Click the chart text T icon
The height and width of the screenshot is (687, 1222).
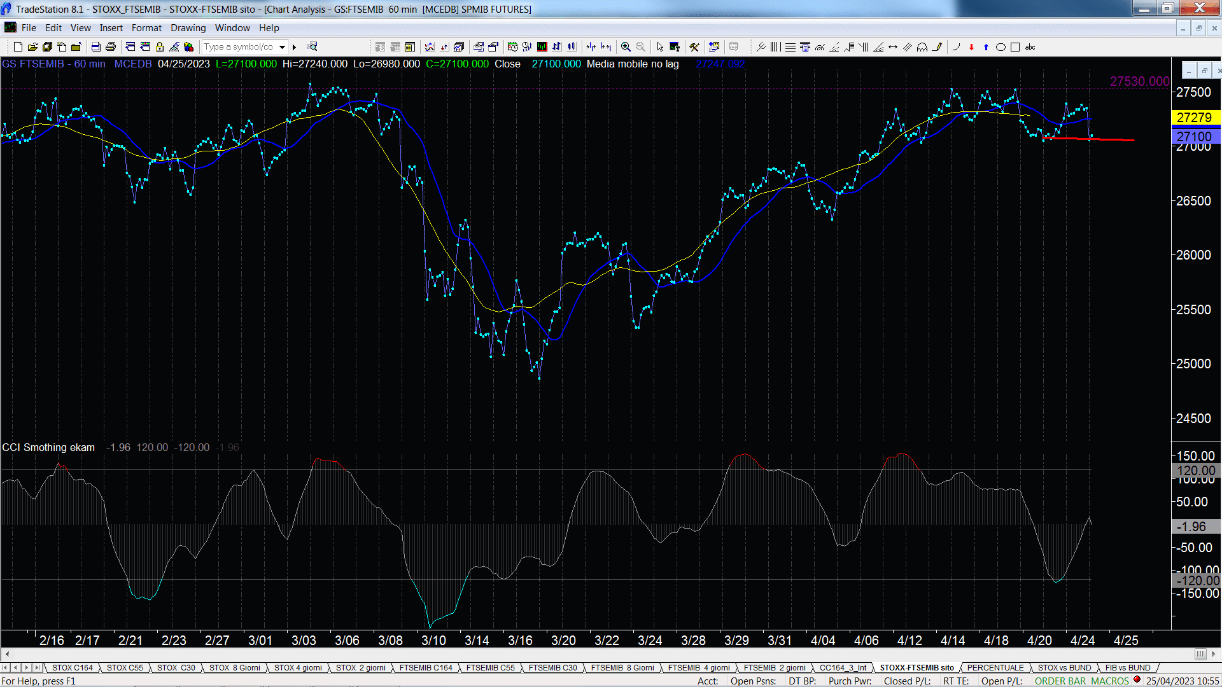[675, 46]
